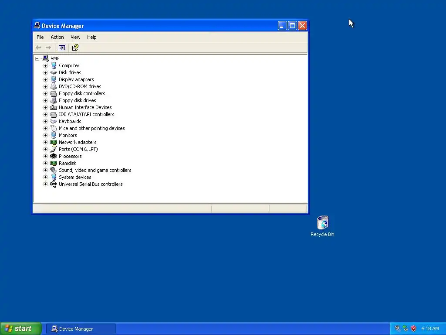Close the Device Manager window
The image size is (446, 335).
click(303, 26)
